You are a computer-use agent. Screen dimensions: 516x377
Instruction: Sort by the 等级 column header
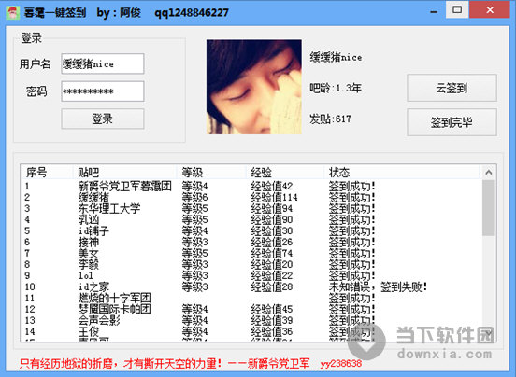(x=211, y=172)
